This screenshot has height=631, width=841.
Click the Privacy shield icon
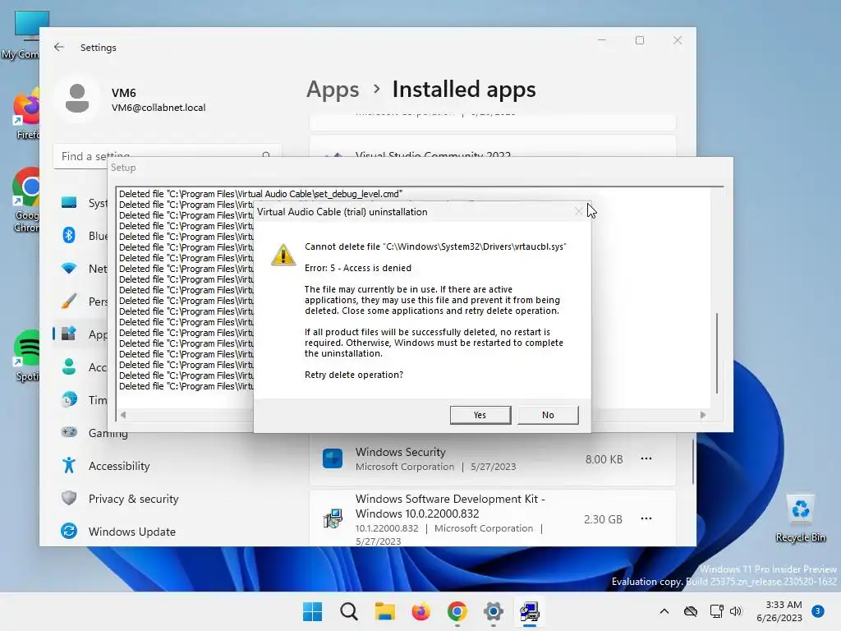click(69, 498)
